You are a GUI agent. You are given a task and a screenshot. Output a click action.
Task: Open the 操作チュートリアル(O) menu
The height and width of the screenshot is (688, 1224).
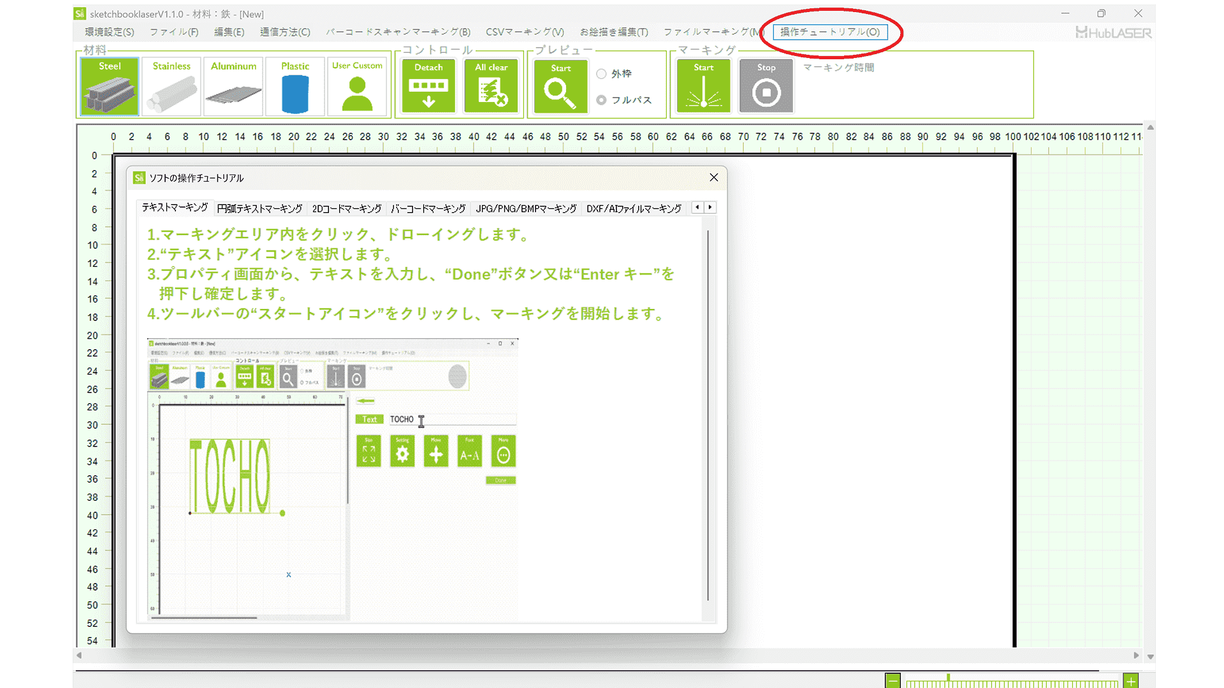click(x=830, y=32)
